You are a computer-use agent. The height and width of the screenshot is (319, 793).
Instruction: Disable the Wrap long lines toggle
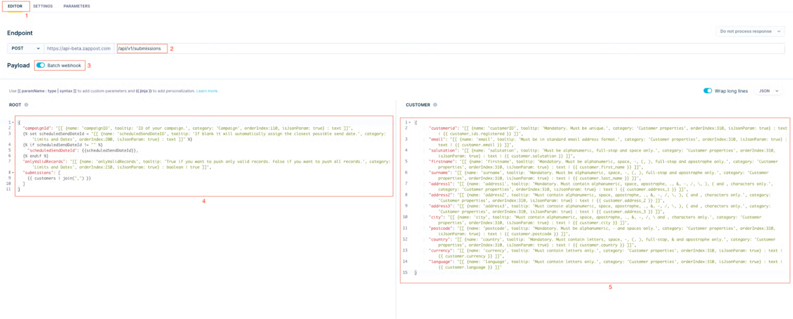[707, 91]
